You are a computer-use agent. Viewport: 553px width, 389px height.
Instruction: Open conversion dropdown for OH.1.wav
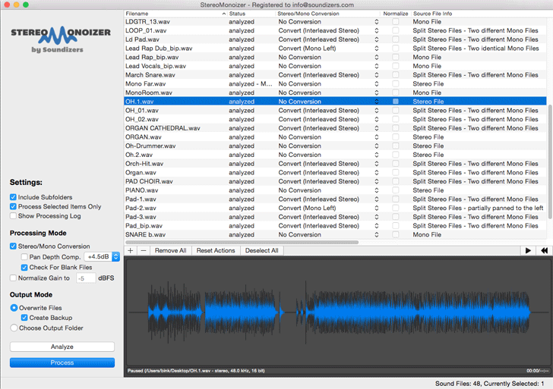click(376, 102)
